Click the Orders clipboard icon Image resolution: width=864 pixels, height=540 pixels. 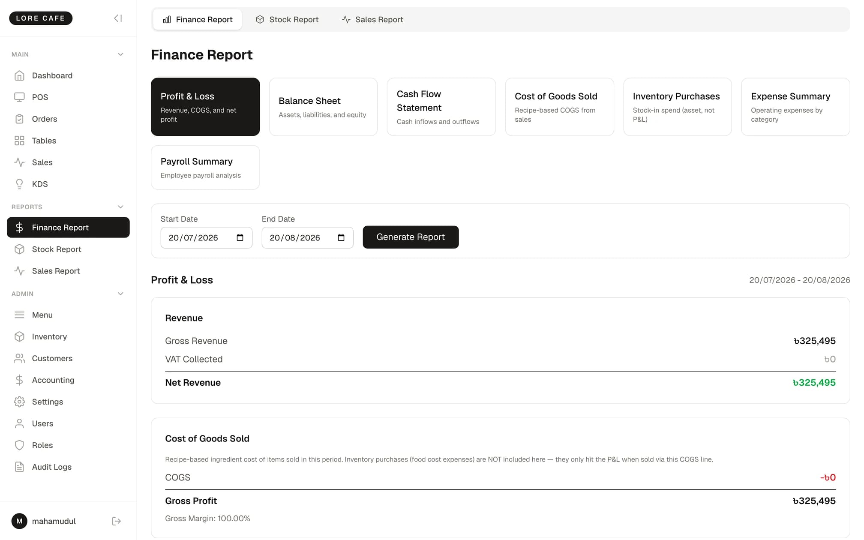click(x=19, y=119)
